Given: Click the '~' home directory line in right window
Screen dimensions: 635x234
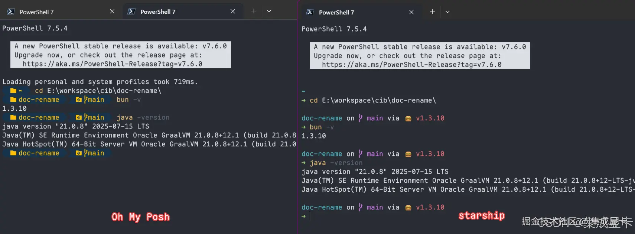Looking at the screenshot, I should pos(303,91).
